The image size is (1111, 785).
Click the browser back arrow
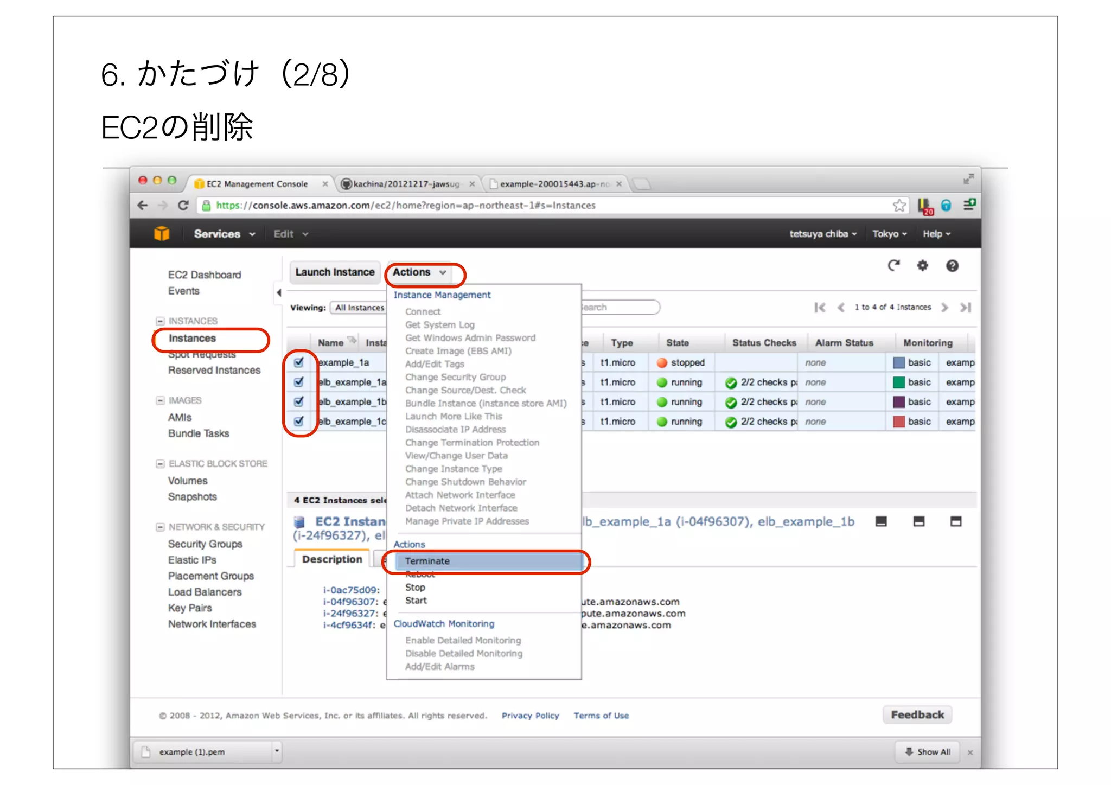[143, 206]
